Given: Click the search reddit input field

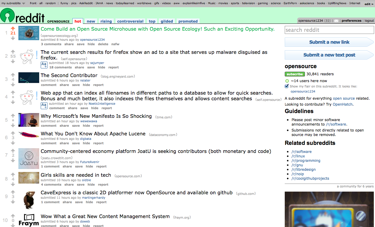Looking at the screenshot, I should coord(329,30).
